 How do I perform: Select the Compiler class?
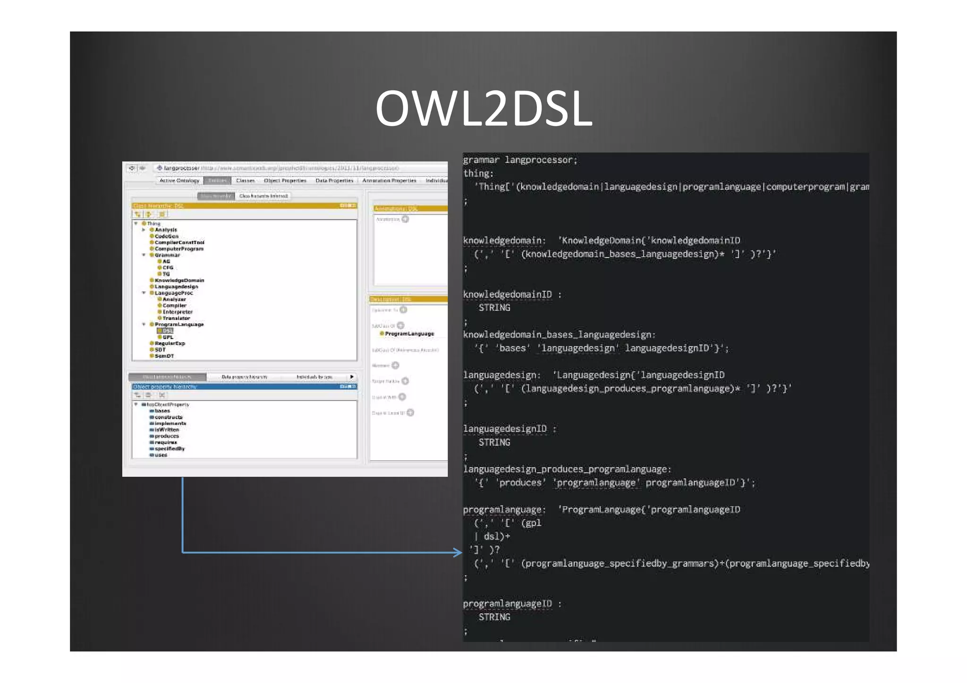(x=171, y=305)
